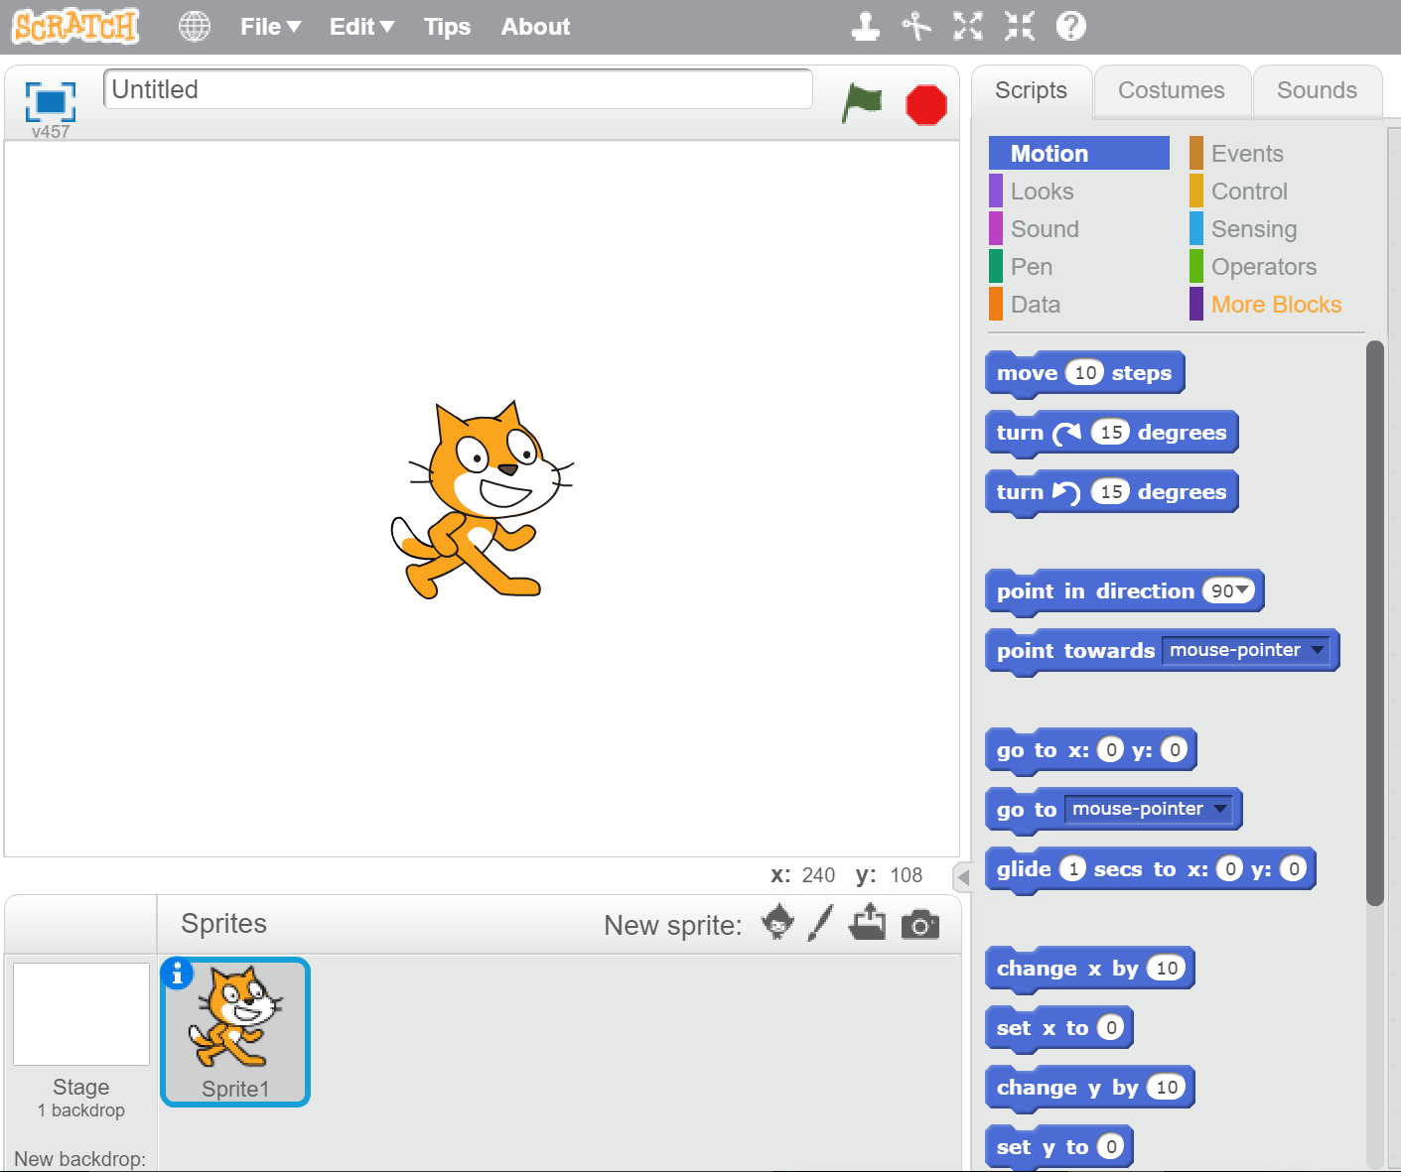
Task: Click the turn clockwise degrees value
Action: [x=1111, y=432]
